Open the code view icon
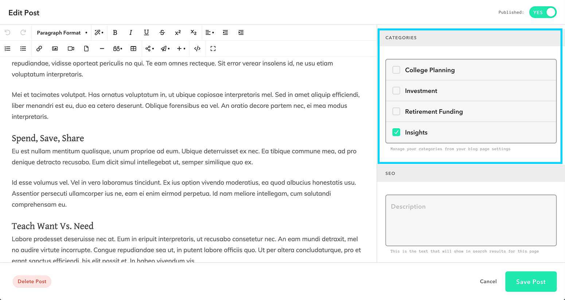The width and height of the screenshot is (565, 300). pos(197,48)
